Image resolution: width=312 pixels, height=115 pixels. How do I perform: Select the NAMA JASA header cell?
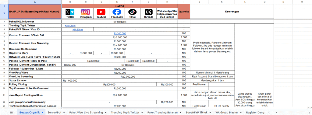pos(35,12)
